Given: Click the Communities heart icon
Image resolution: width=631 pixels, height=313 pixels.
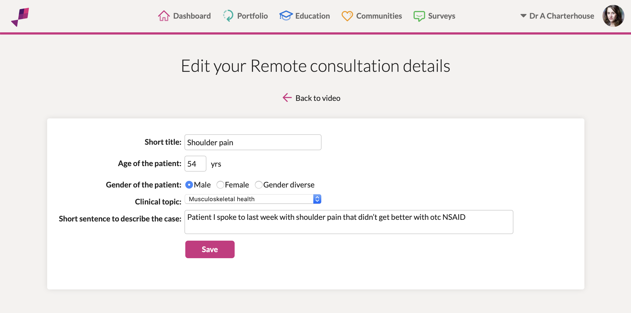Looking at the screenshot, I should click(347, 16).
